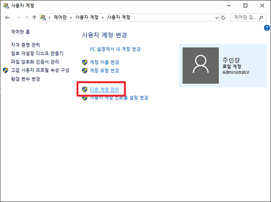The width and height of the screenshot is (271, 202).
Task: Click shield icon next to 계정 유형 변경
Action: (x=85, y=70)
